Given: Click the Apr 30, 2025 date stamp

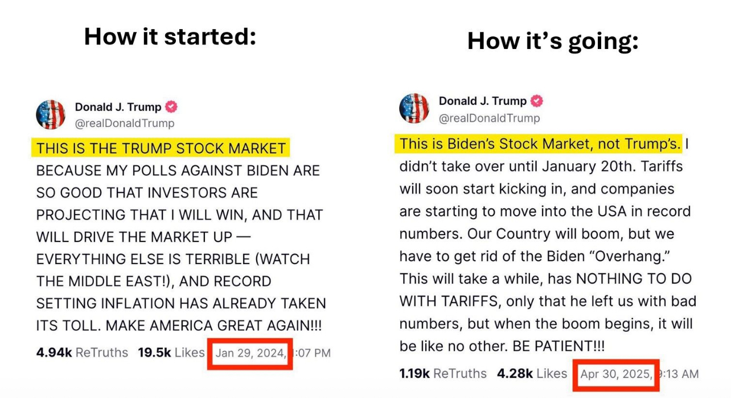Looking at the screenshot, I should pyautogui.click(x=616, y=374).
